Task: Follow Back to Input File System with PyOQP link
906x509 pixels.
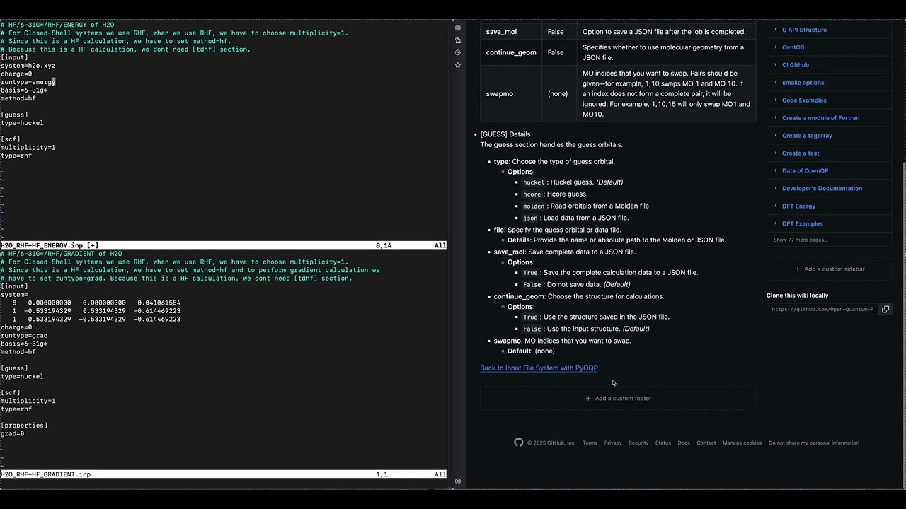Action: click(539, 368)
